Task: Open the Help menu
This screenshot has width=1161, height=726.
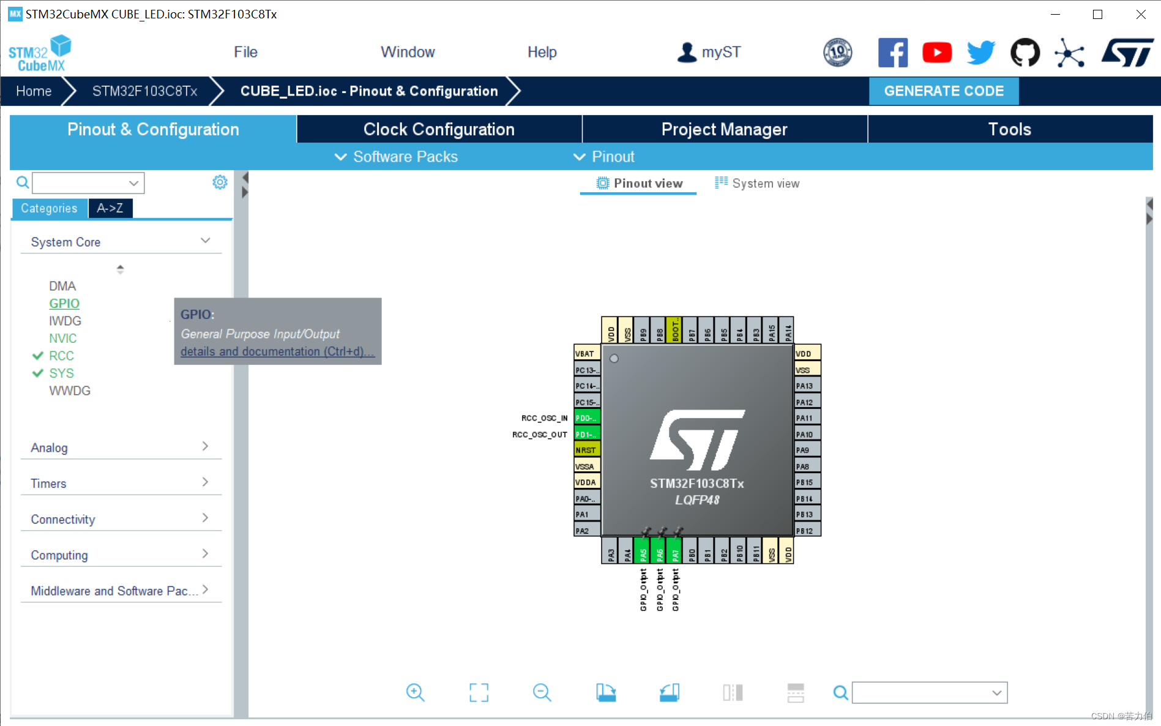Action: click(x=542, y=52)
